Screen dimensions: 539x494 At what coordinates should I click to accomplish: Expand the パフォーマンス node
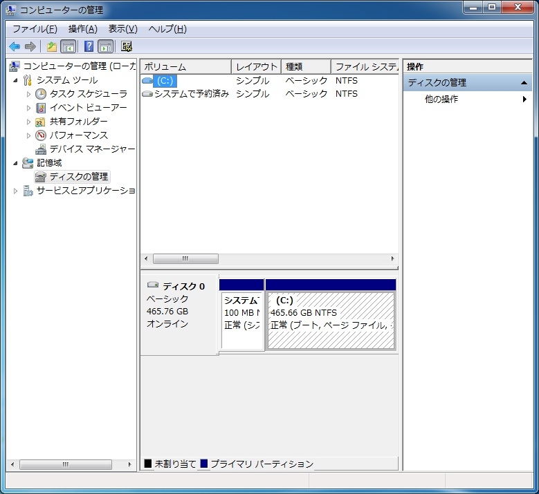point(28,135)
